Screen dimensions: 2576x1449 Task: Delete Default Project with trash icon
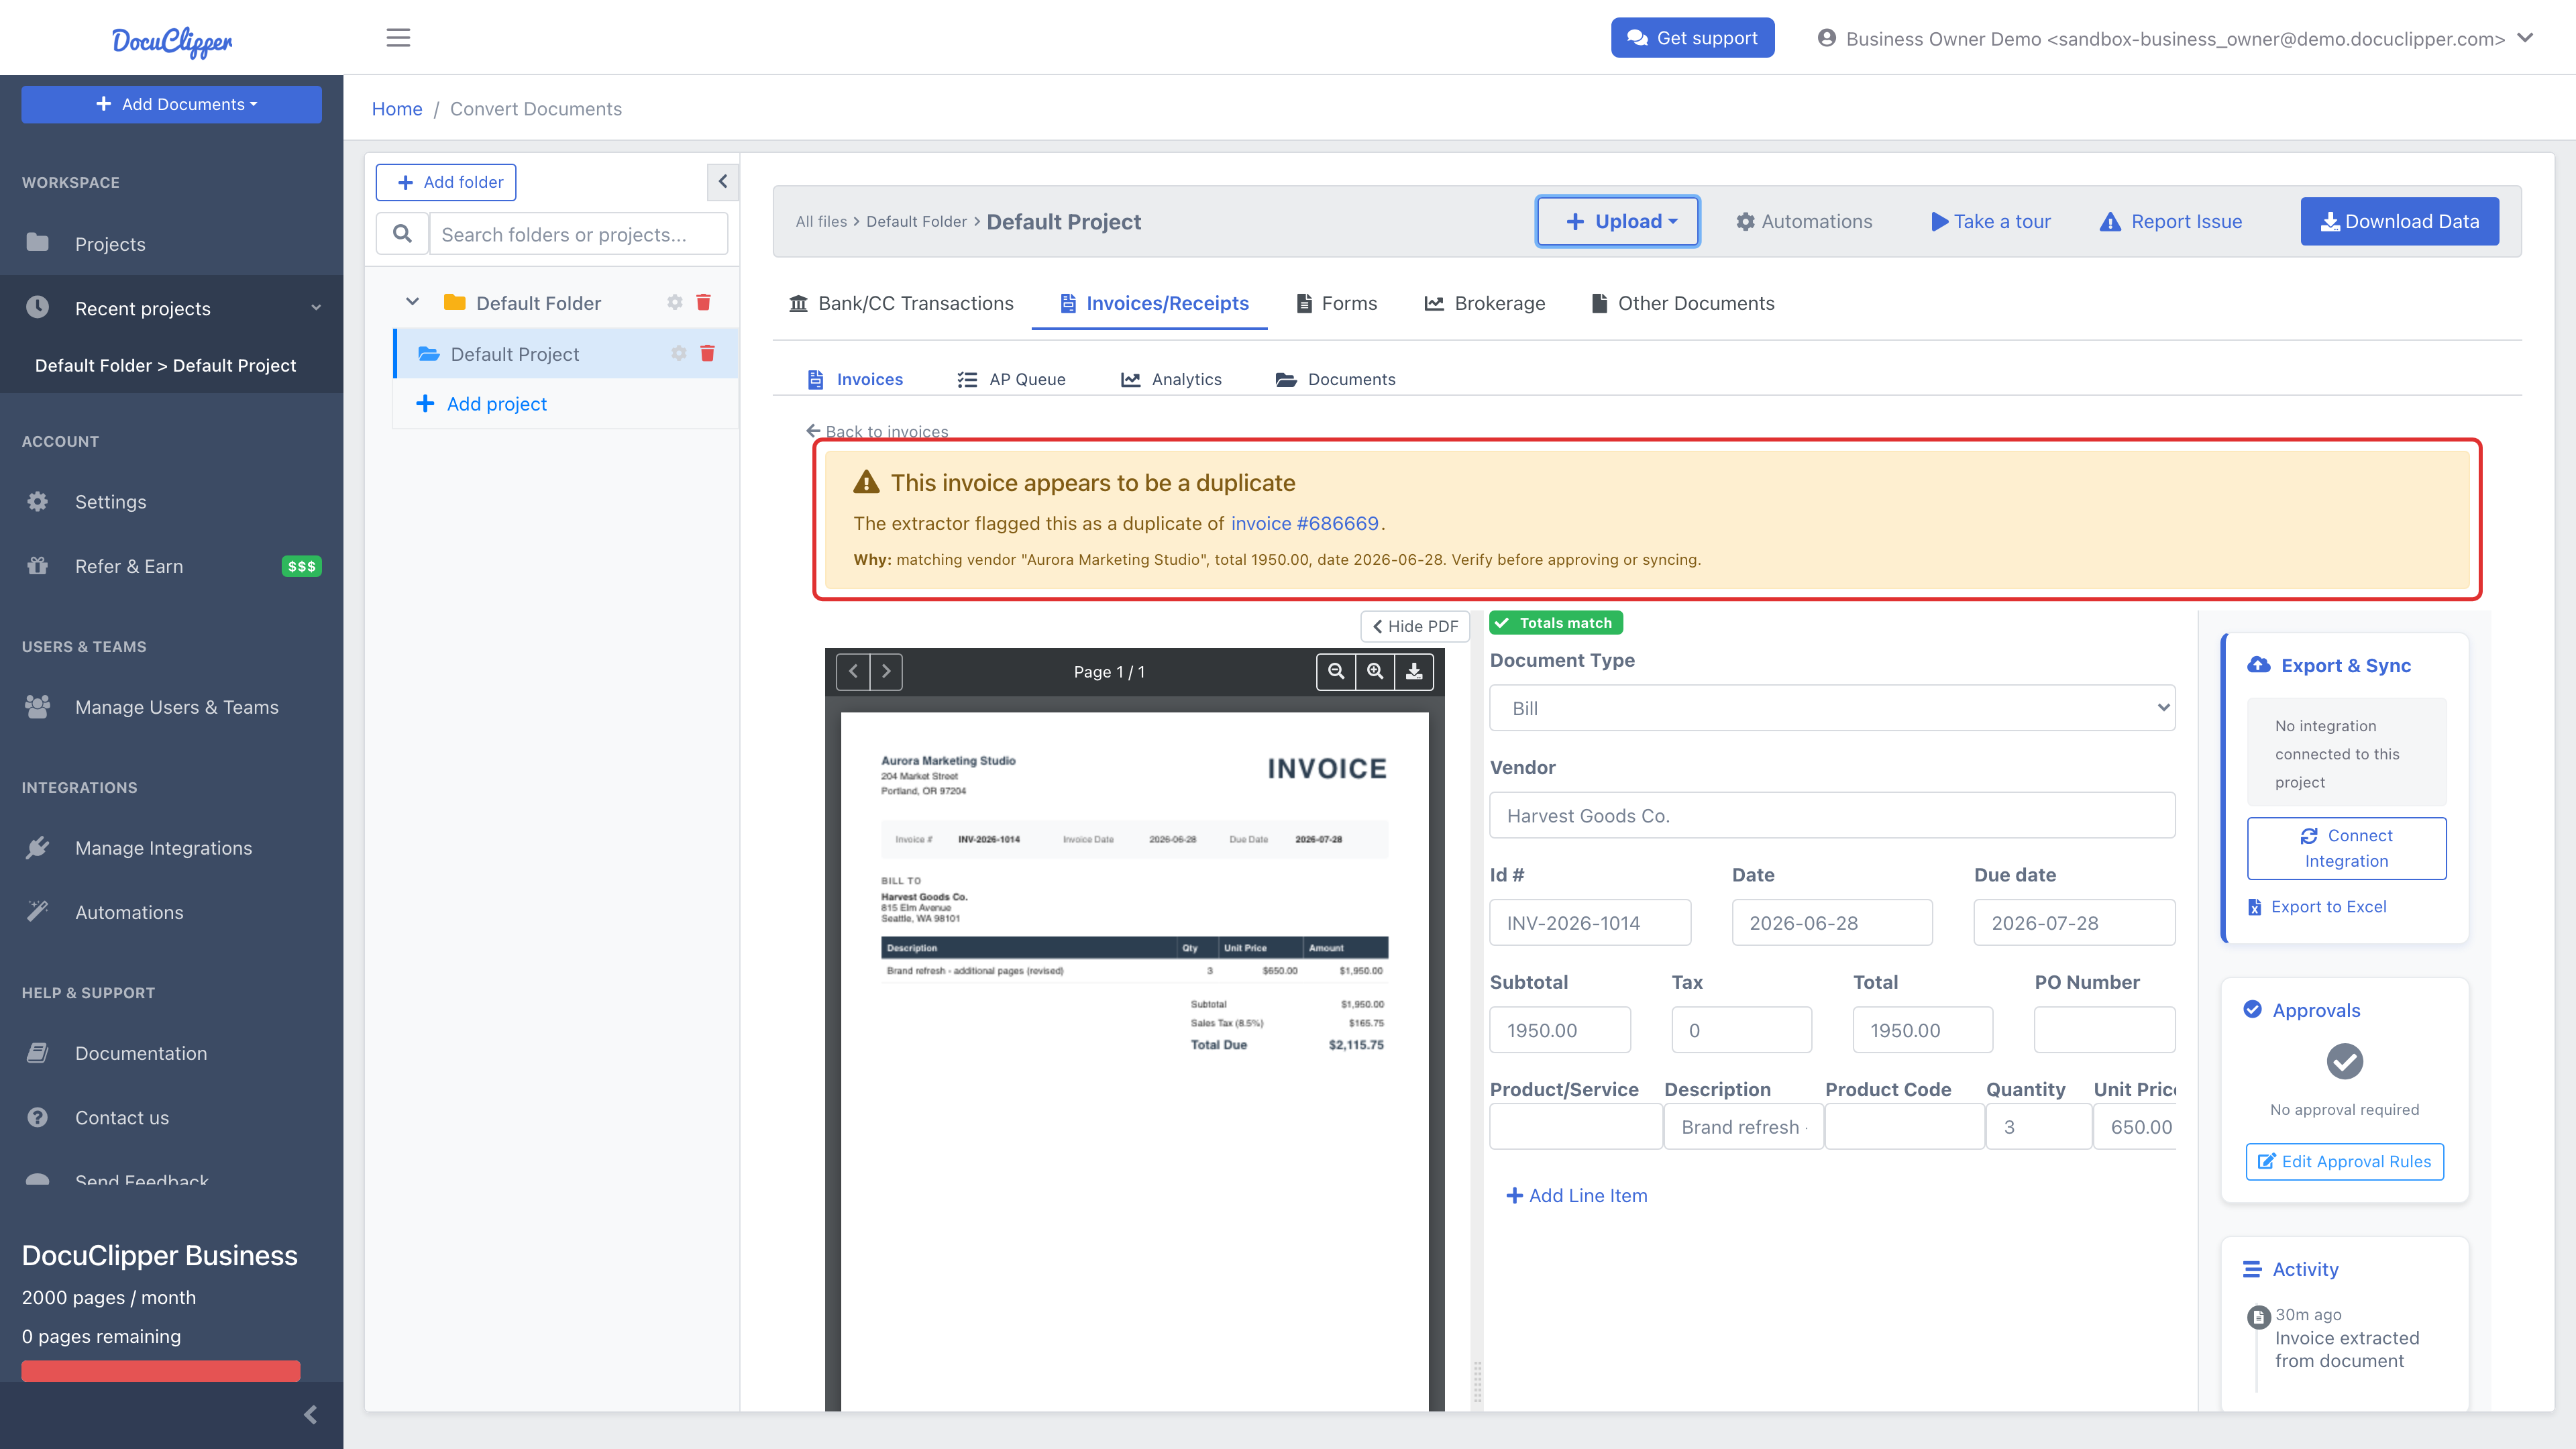(707, 353)
